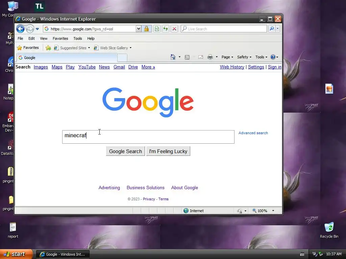
Task: Click the Live Search magnifier button
Action: [x=272, y=29]
